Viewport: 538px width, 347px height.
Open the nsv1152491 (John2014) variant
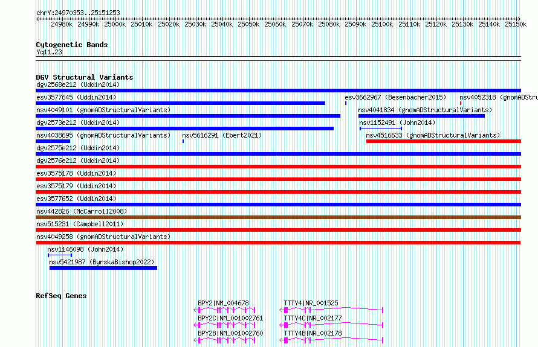397,123
